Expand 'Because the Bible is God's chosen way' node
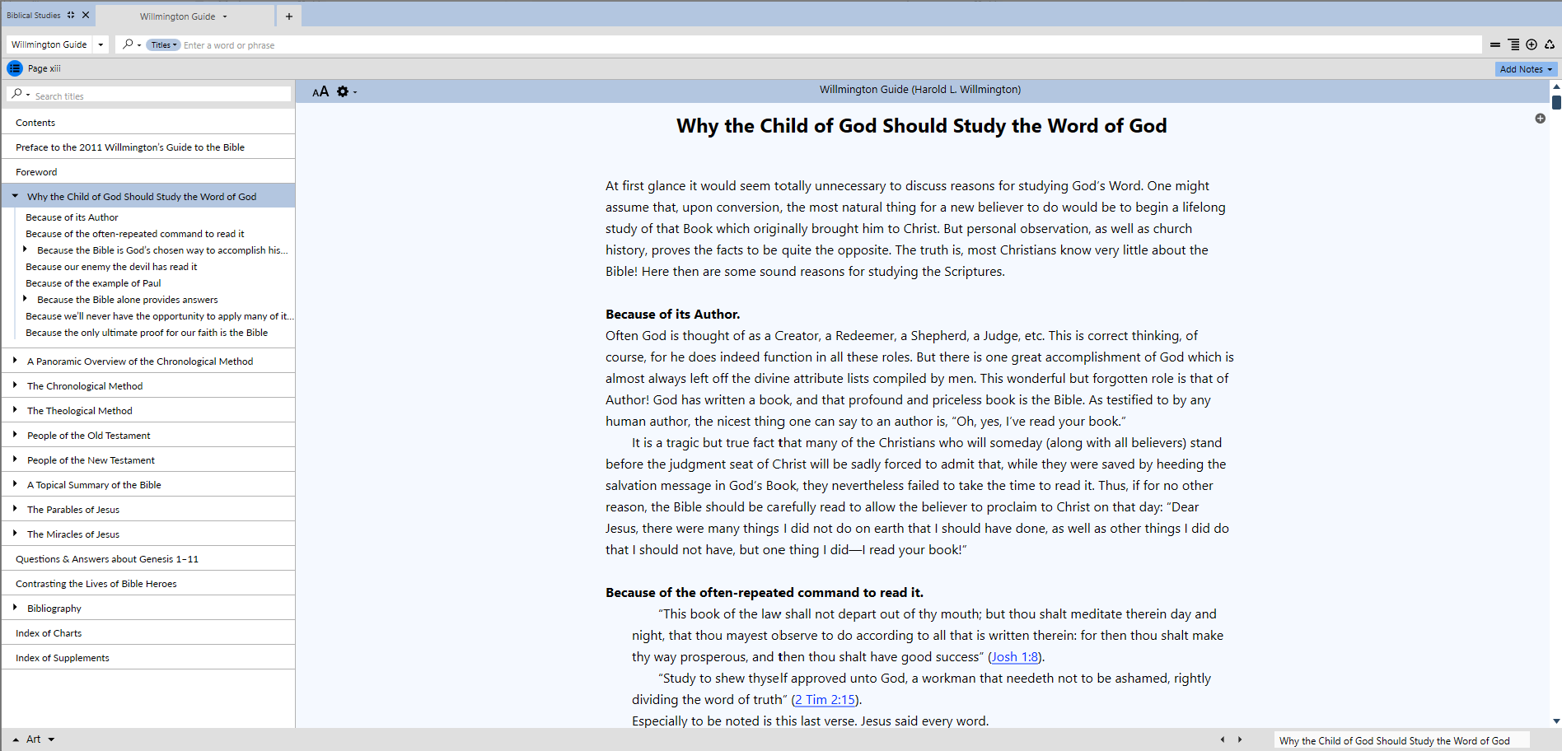Image resolution: width=1562 pixels, height=751 pixels. tap(25, 250)
